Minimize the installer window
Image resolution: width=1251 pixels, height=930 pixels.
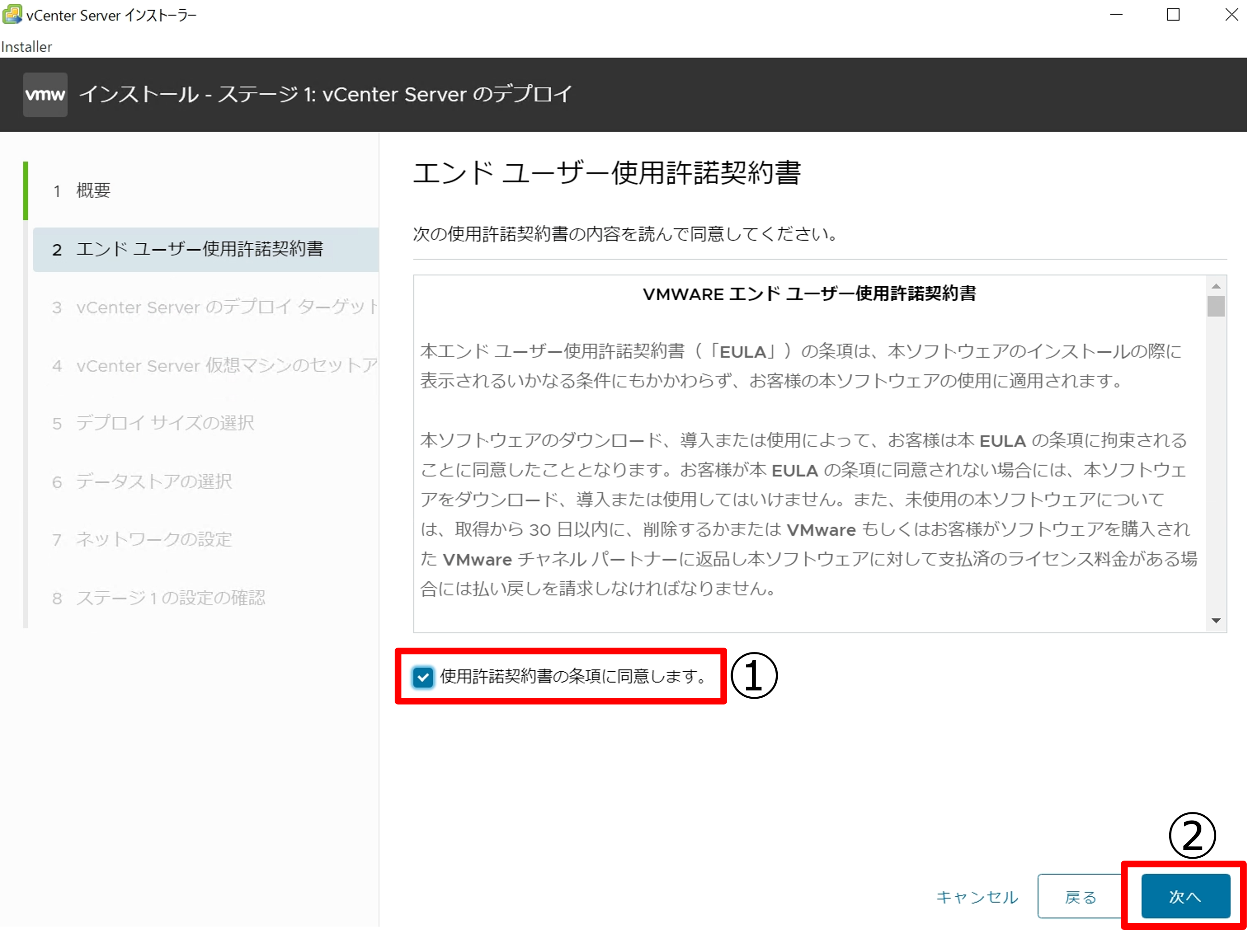[1116, 15]
